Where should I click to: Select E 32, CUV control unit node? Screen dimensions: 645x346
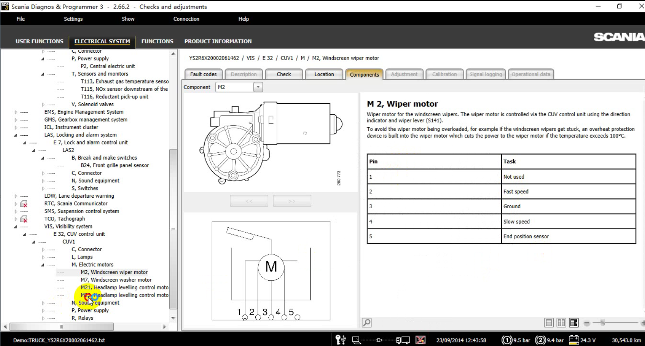point(79,234)
